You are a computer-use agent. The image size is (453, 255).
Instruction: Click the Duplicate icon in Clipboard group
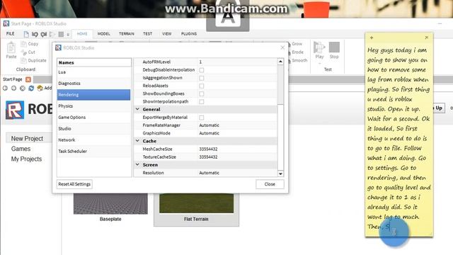(23, 60)
